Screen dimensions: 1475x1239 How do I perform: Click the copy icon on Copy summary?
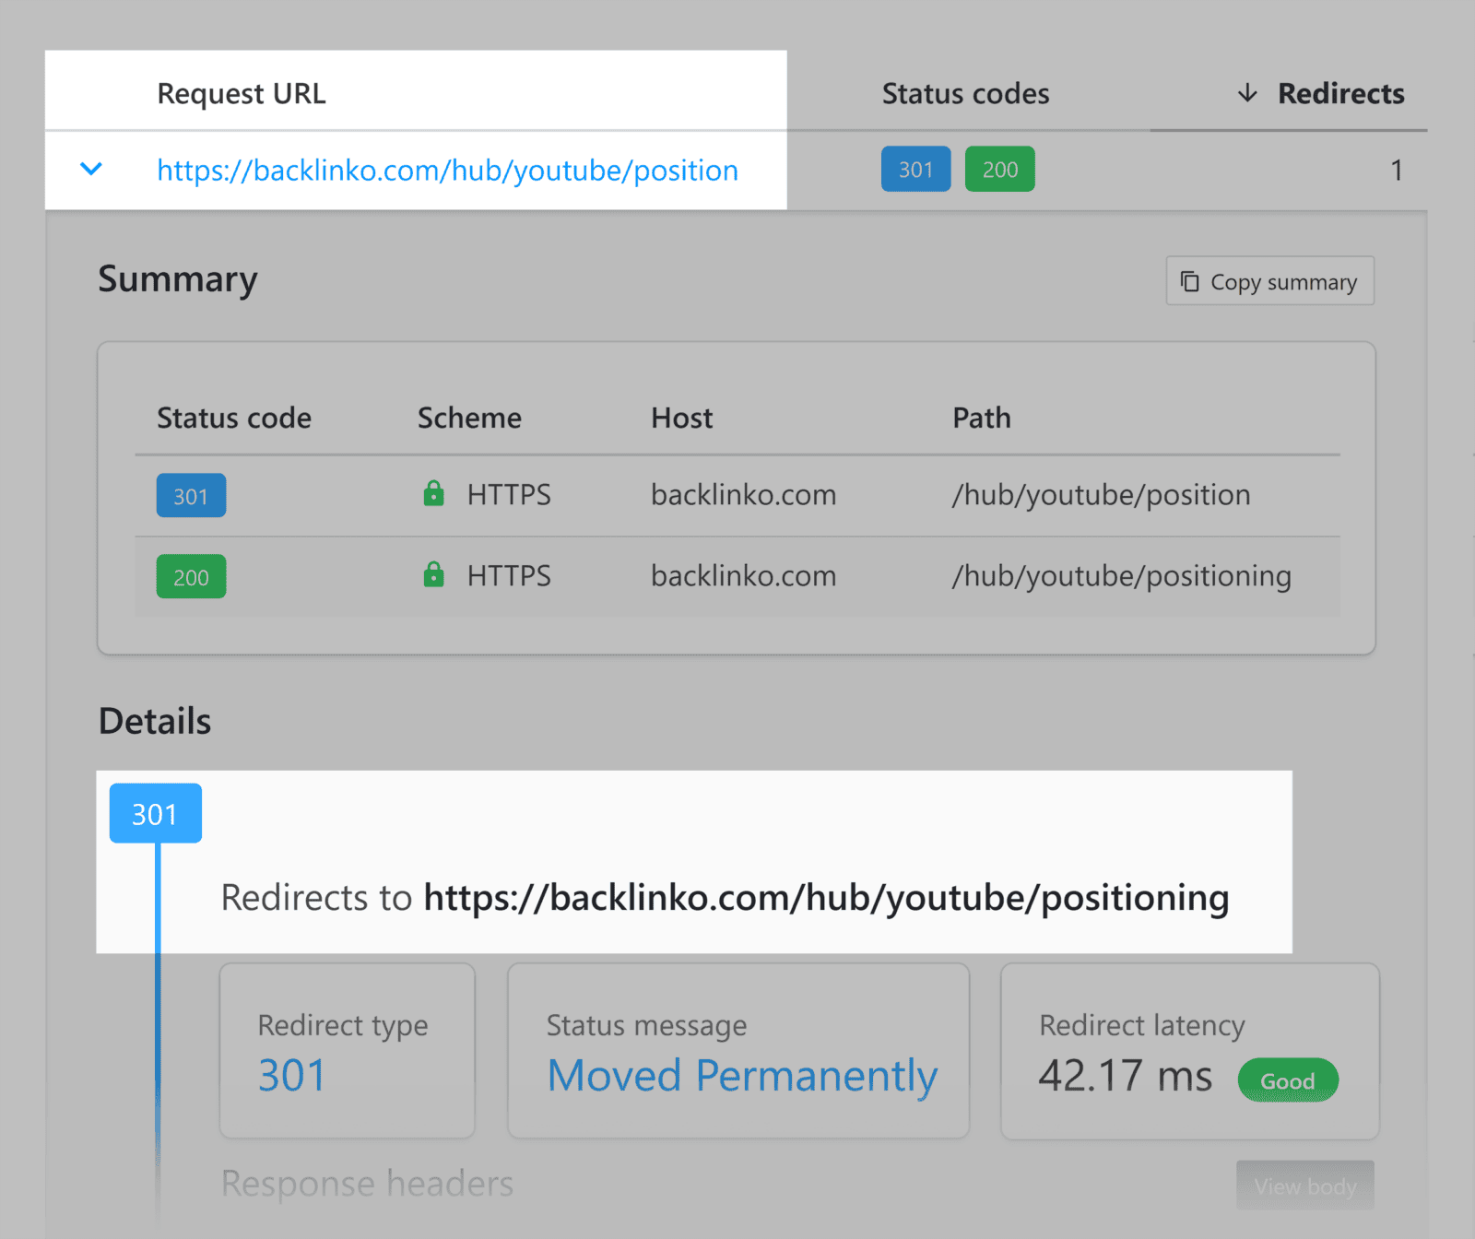1189,281
